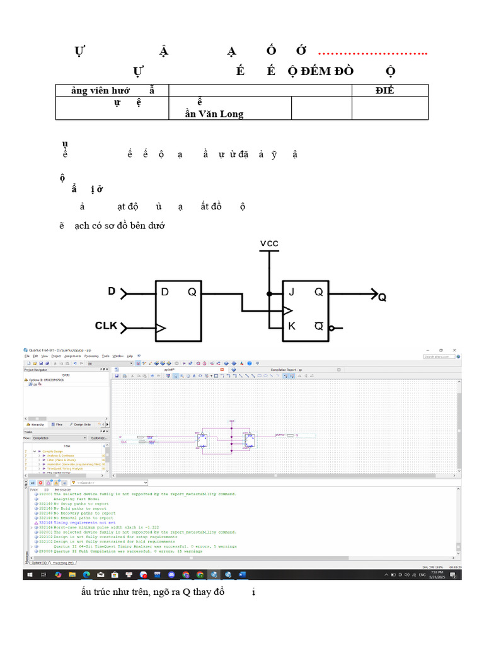Open the Pin tool dropdown arrow

[x=211, y=376]
